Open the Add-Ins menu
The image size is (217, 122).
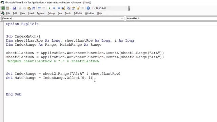point(78,13)
